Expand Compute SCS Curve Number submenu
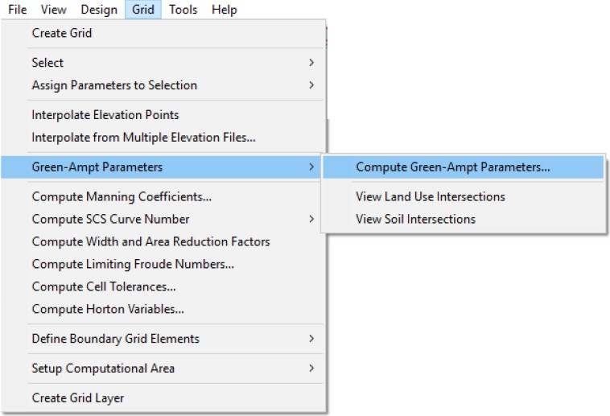 (111, 219)
